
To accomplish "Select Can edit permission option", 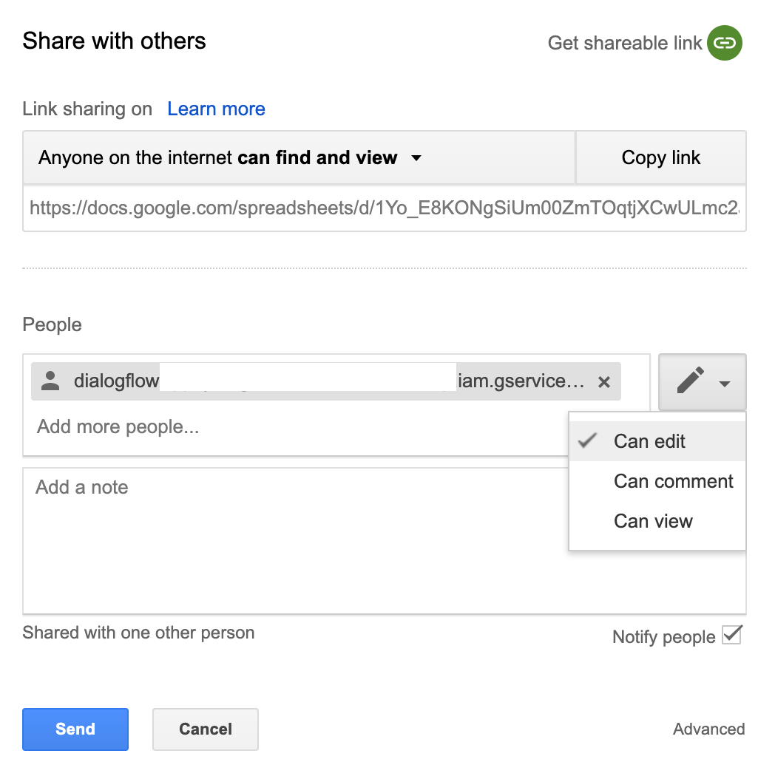I will 649,441.
